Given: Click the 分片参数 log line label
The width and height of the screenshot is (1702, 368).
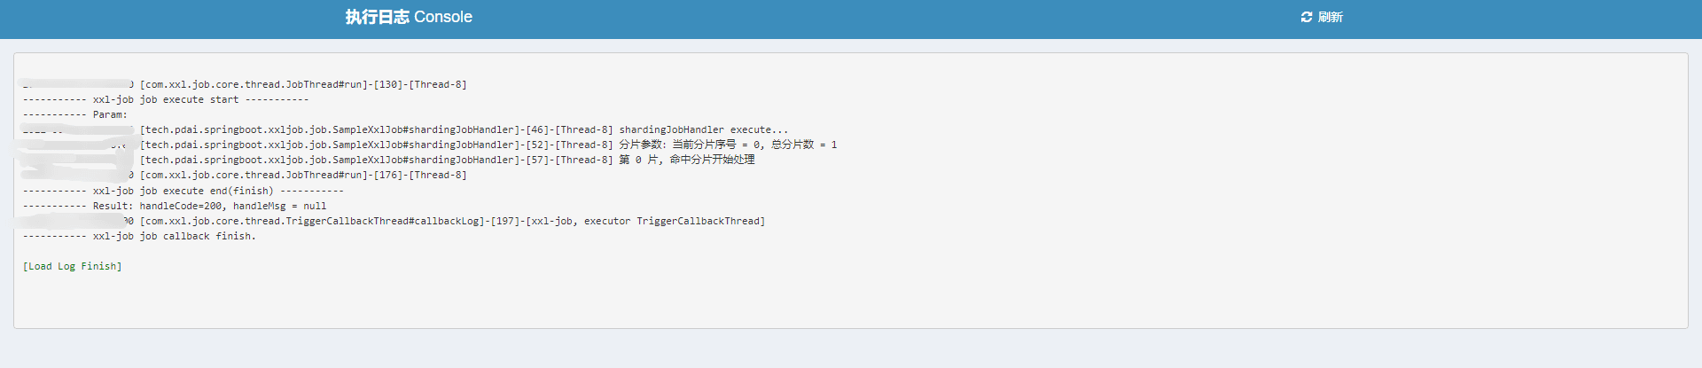Looking at the screenshot, I should (642, 145).
